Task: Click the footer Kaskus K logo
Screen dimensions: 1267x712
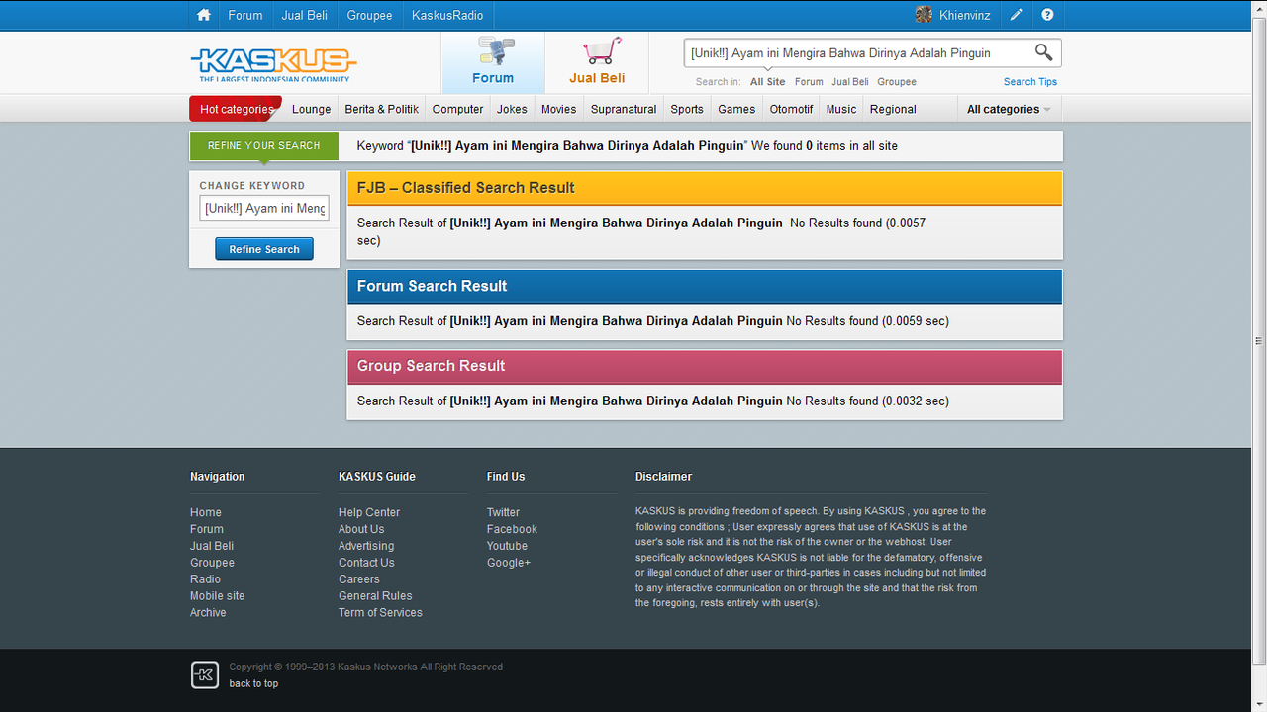Action: pos(205,674)
